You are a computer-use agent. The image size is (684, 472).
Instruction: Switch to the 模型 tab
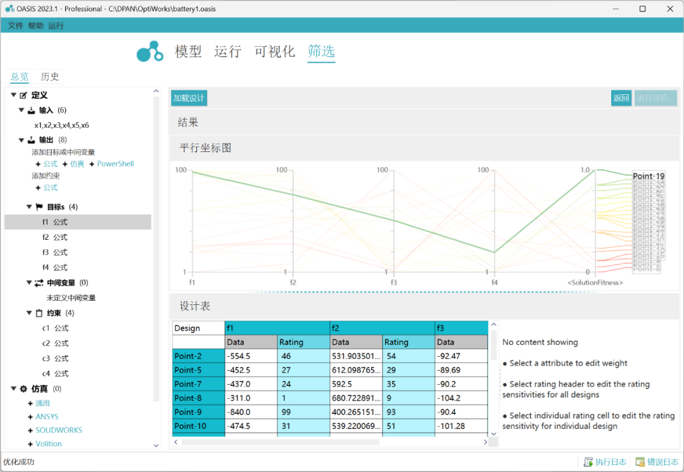189,51
